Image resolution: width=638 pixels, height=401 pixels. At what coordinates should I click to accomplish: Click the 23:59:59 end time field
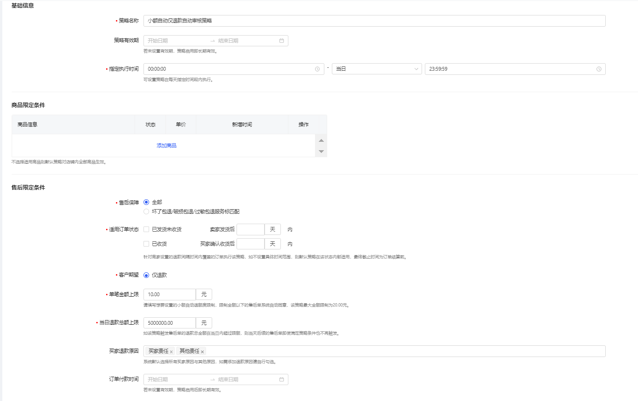tap(515, 69)
